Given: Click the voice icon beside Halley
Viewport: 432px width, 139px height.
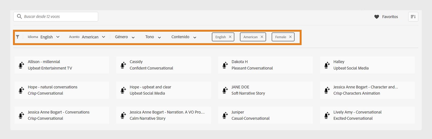Looking at the screenshot, I should click(x=327, y=65).
